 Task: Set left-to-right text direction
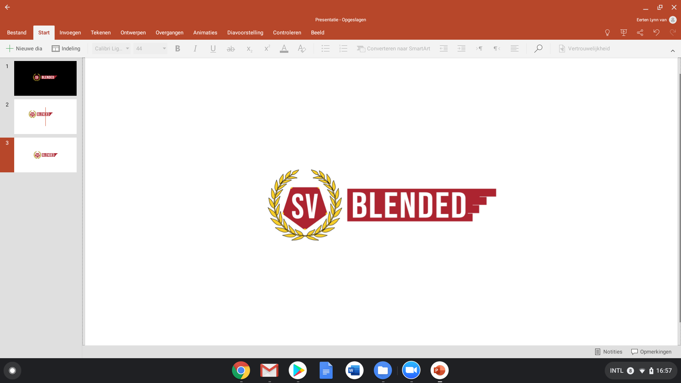click(x=479, y=49)
